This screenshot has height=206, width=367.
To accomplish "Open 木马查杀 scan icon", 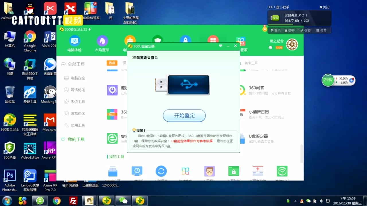I will pos(102,44).
